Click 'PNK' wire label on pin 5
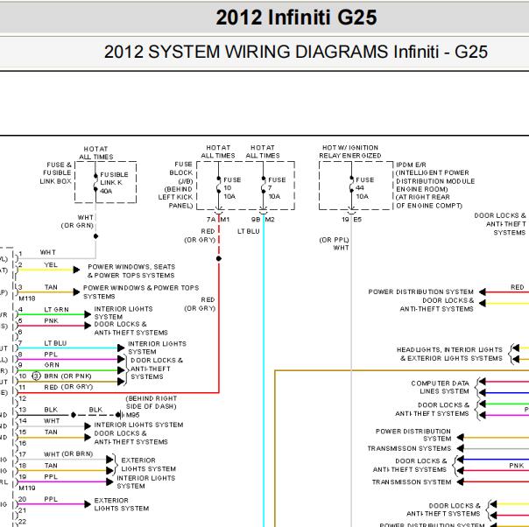The image size is (529, 527). 51,320
